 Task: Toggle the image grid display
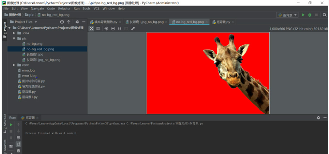coord(98,29)
